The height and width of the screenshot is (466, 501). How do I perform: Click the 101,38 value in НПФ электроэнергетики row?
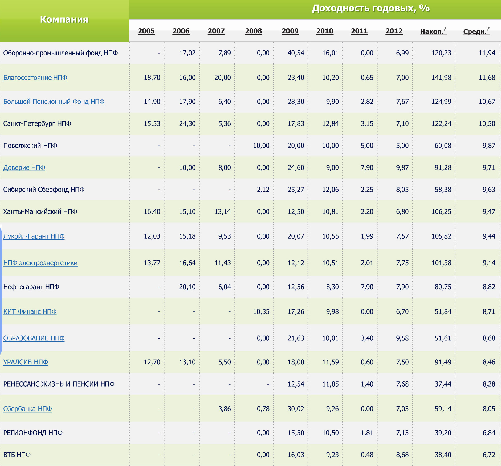click(441, 263)
